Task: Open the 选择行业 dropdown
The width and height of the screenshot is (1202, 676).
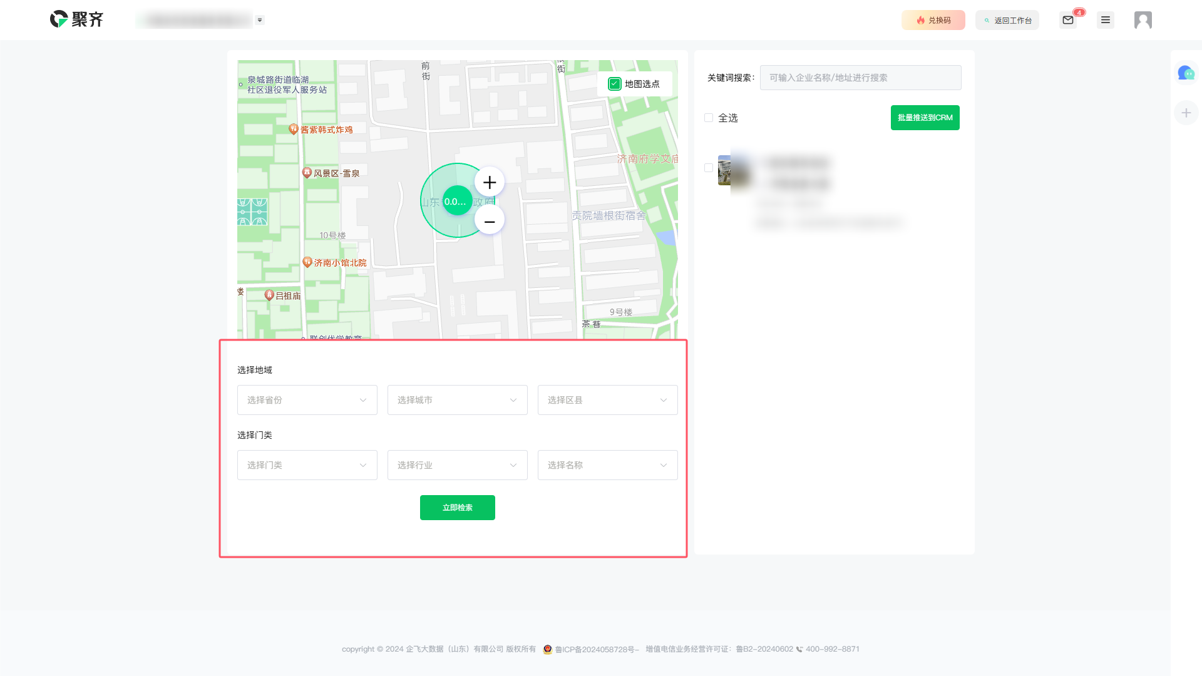Action: coord(457,465)
